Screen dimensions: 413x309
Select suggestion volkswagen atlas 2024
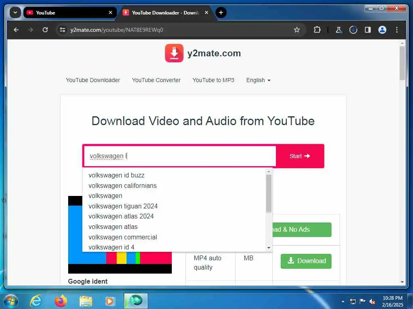pos(174,216)
